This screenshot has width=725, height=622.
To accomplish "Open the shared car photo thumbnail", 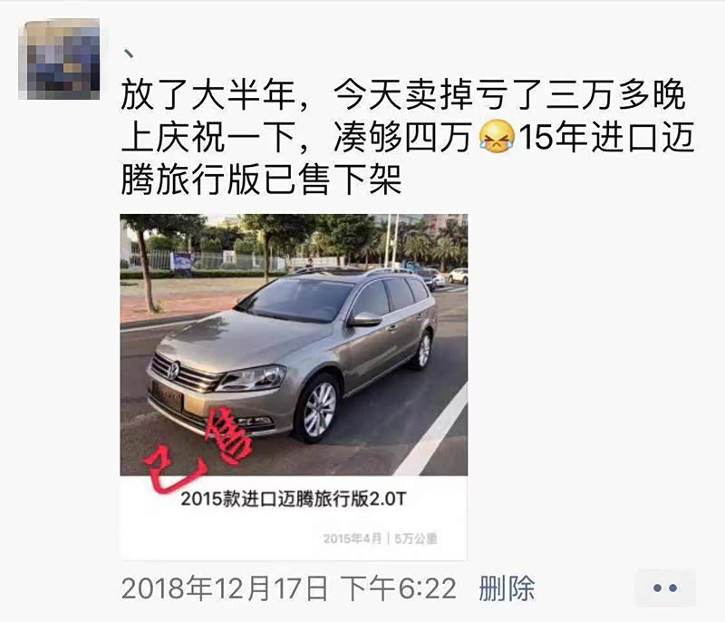I will click(x=294, y=345).
